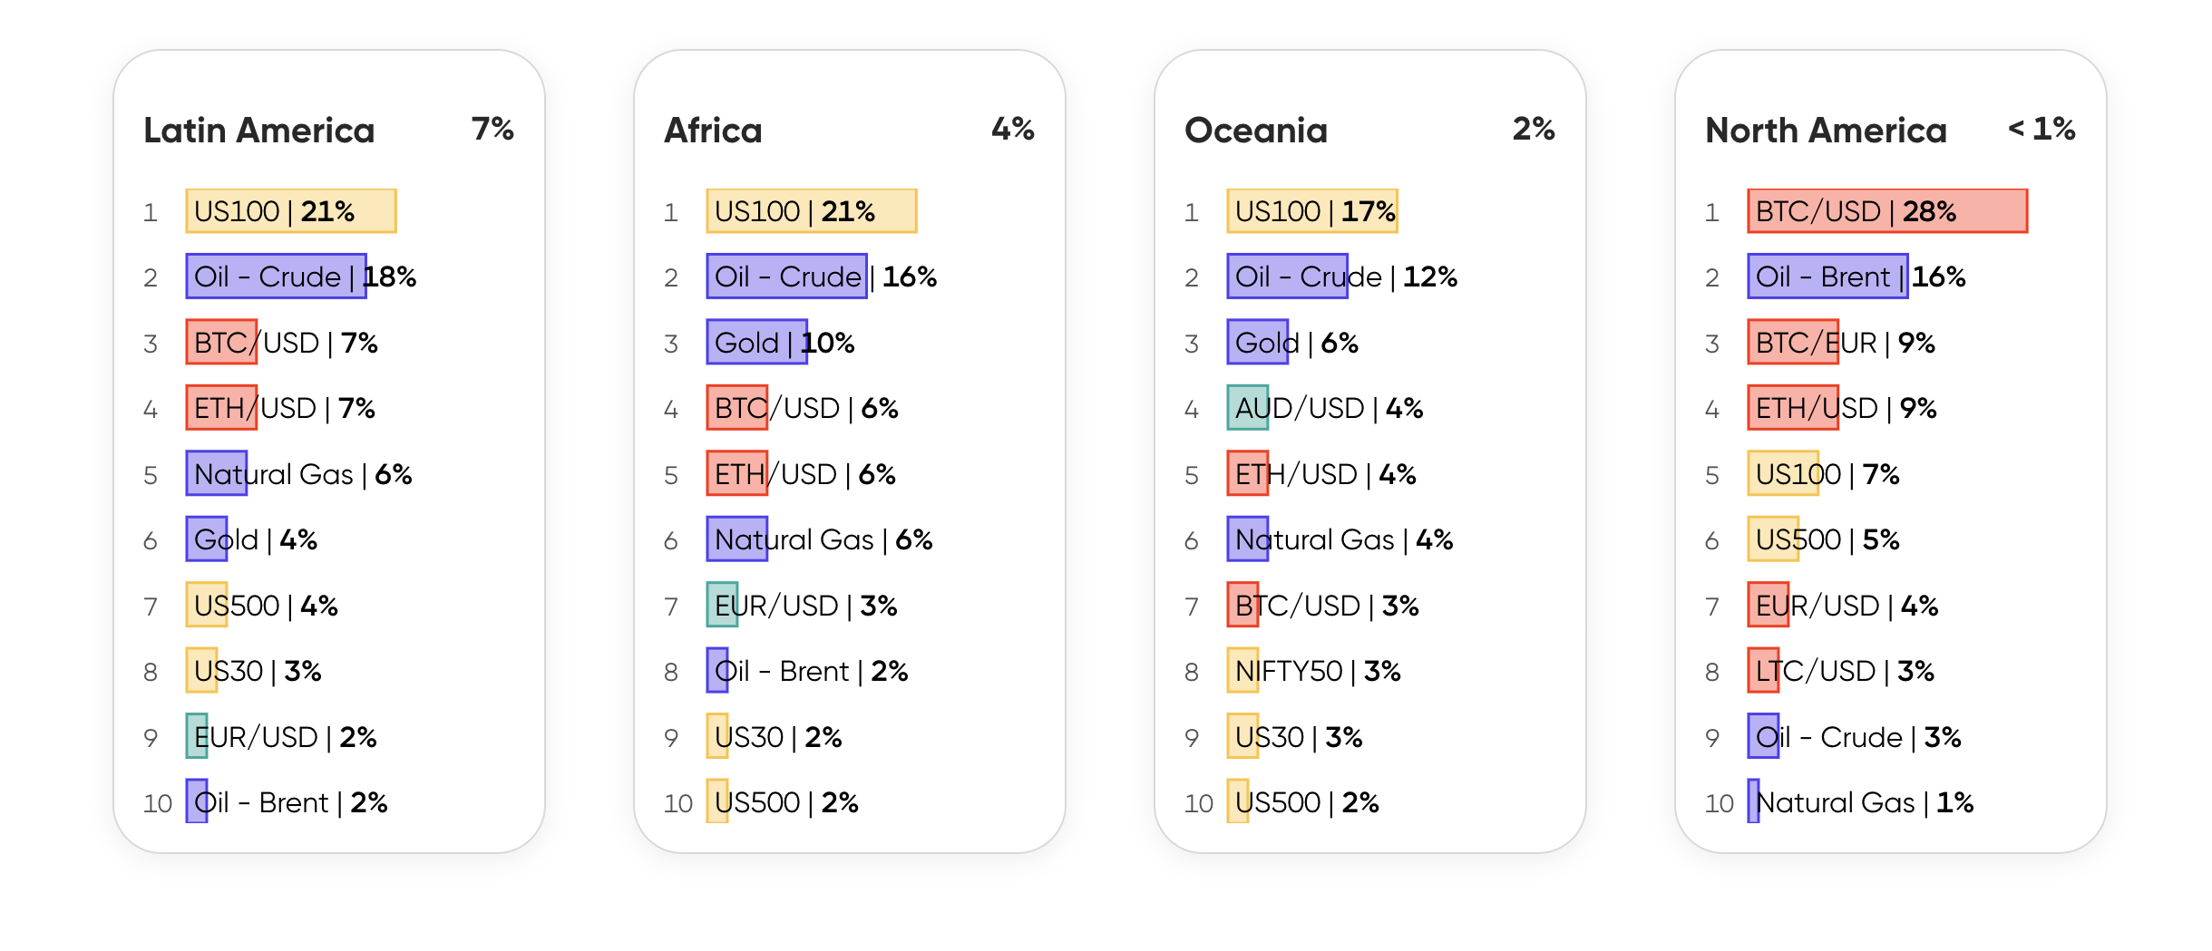The image size is (2212, 951).
Task: Click Natural Gas | 6% in Africa
Action: click(820, 539)
